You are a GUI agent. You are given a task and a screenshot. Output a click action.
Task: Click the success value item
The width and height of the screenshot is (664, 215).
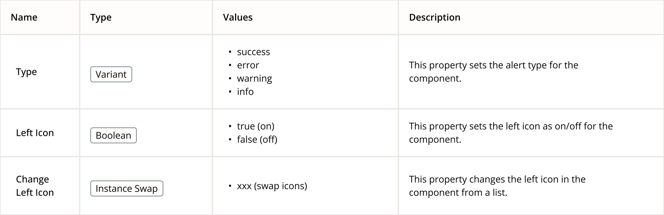coord(253,52)
